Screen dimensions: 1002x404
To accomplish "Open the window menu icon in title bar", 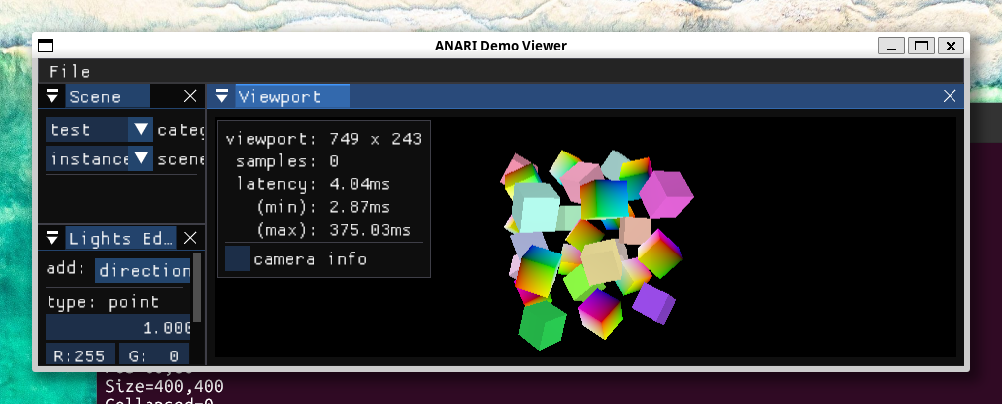I will click(x=46, y=46).
